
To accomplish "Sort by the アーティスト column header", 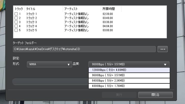I will 82,9.
